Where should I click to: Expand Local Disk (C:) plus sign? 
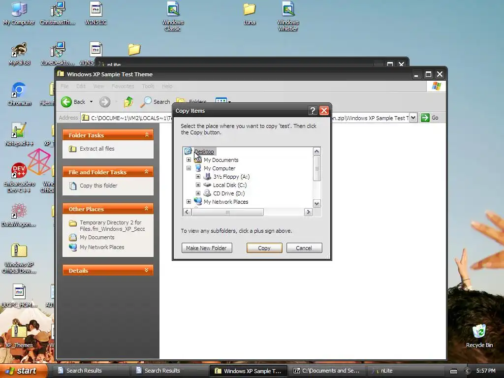click(198, 185)
